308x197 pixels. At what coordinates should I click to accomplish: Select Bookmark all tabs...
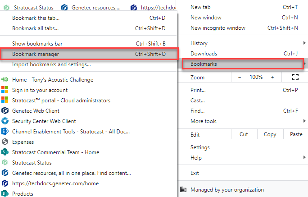89,28
